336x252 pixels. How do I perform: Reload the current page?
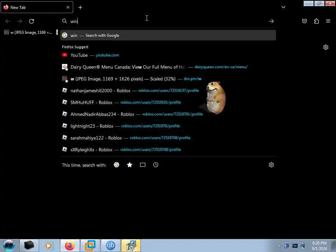pos(31,21)
